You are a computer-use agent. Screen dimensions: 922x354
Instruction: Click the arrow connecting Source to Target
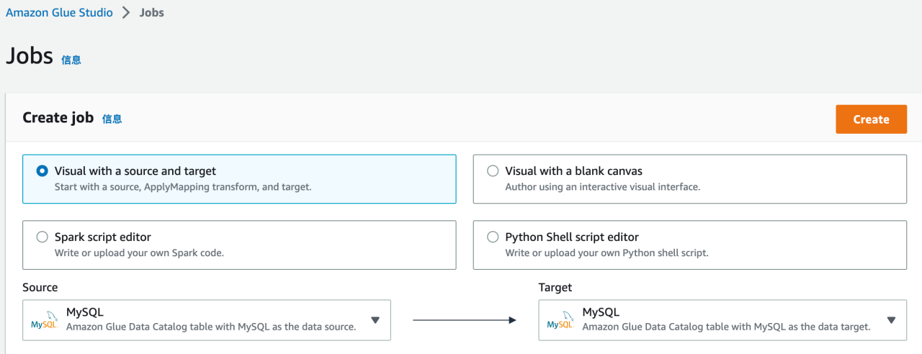(465, 320)
